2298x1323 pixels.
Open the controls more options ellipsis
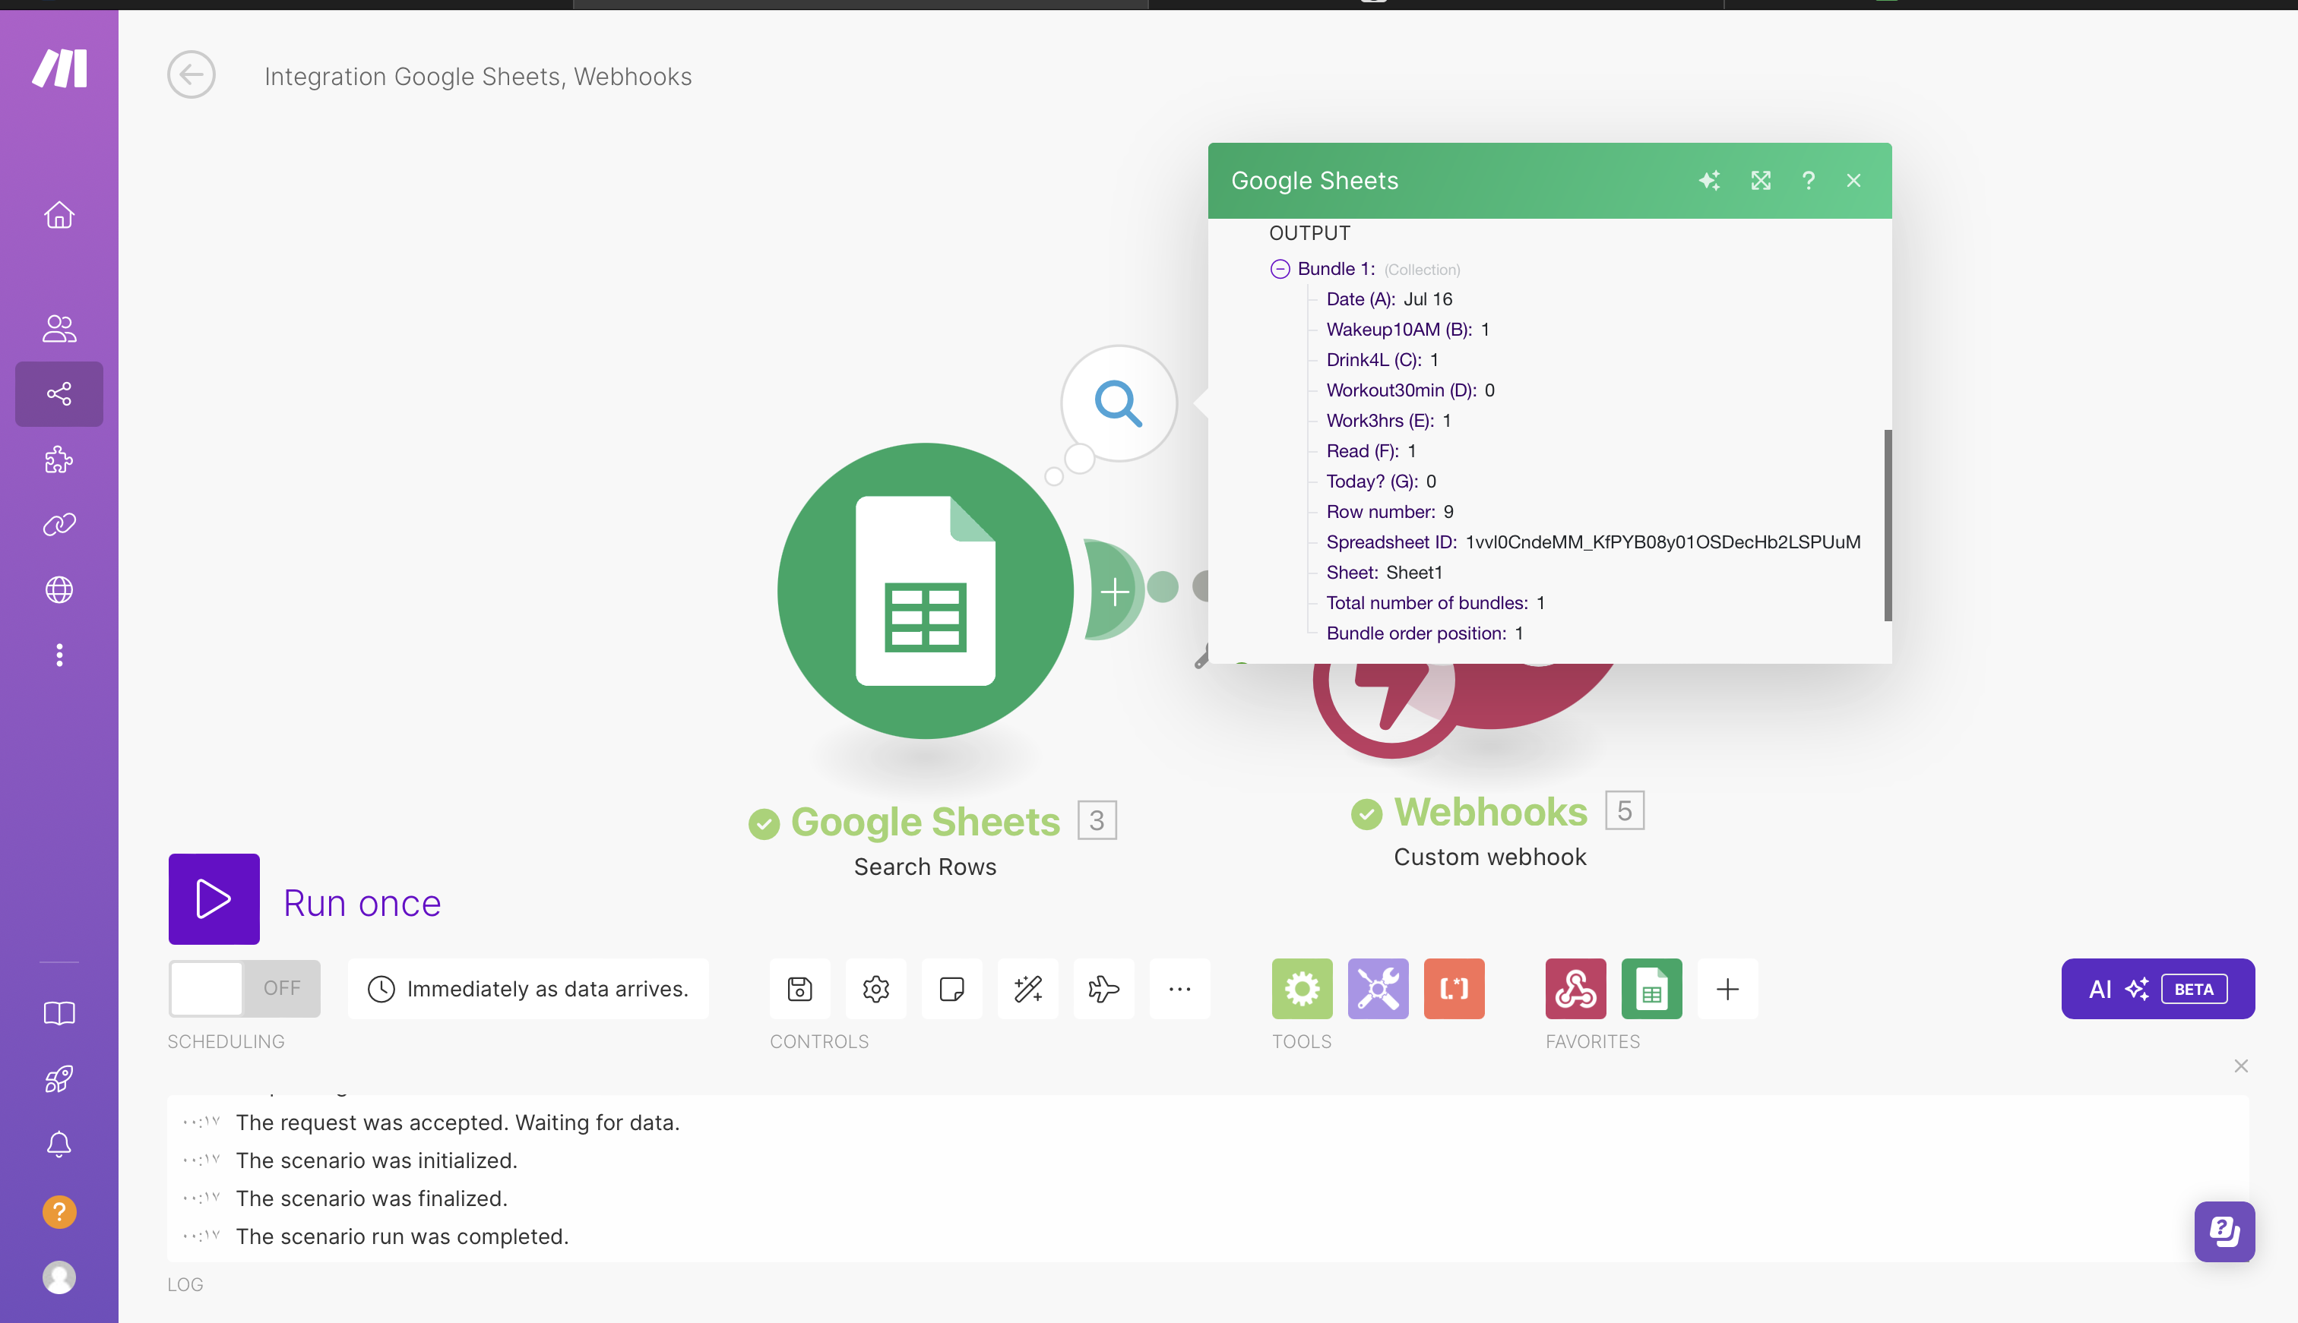(1180, 989)
